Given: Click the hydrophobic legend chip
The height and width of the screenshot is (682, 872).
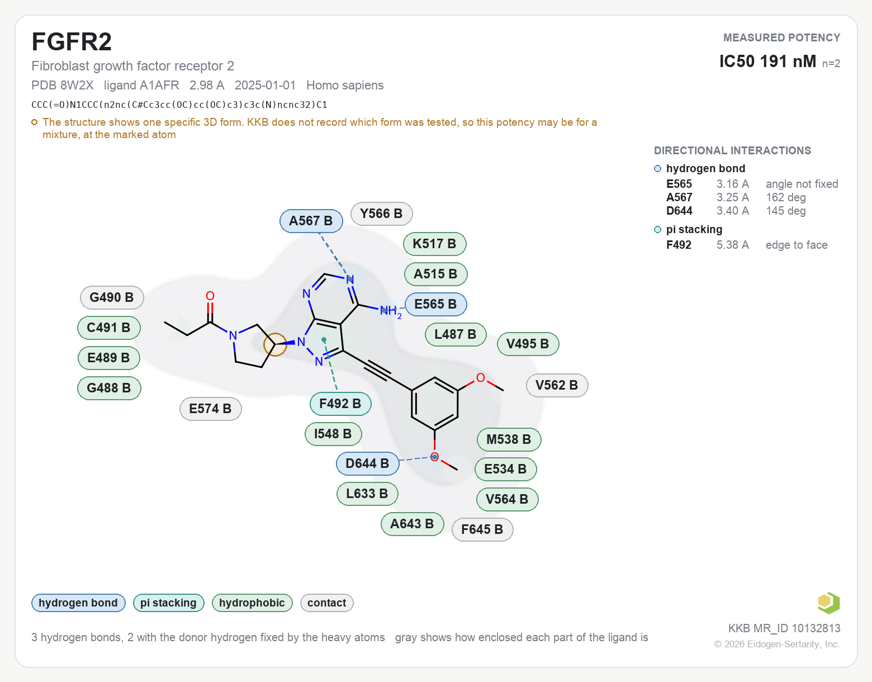Looking at the screenshot, I should (252, 603).
